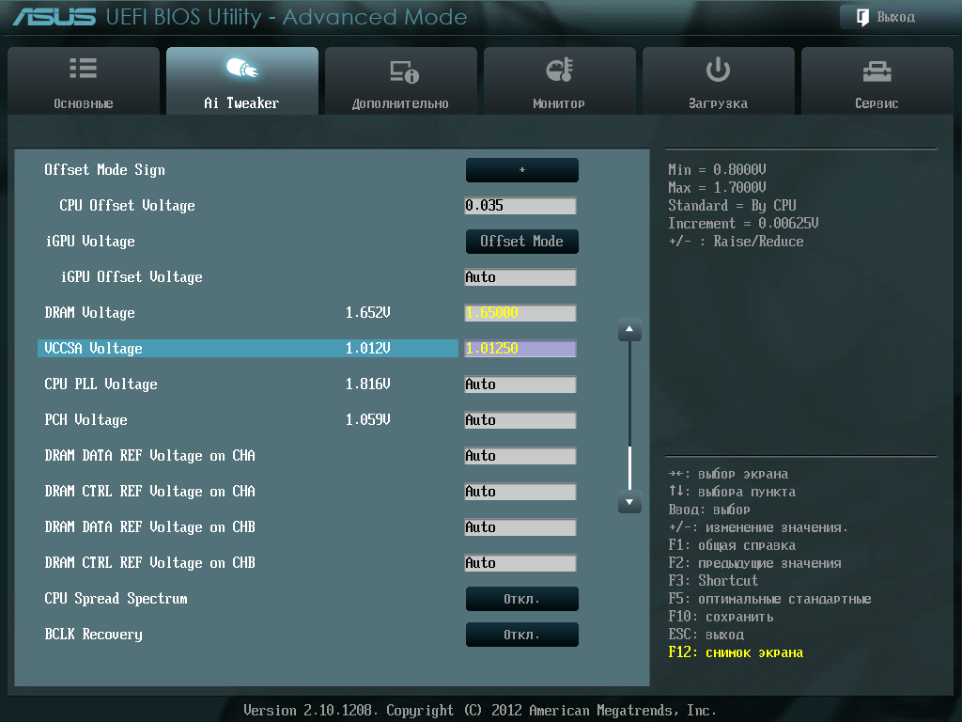
Task: Click the PCH Voltage Auto field
Action: point(520,420)
